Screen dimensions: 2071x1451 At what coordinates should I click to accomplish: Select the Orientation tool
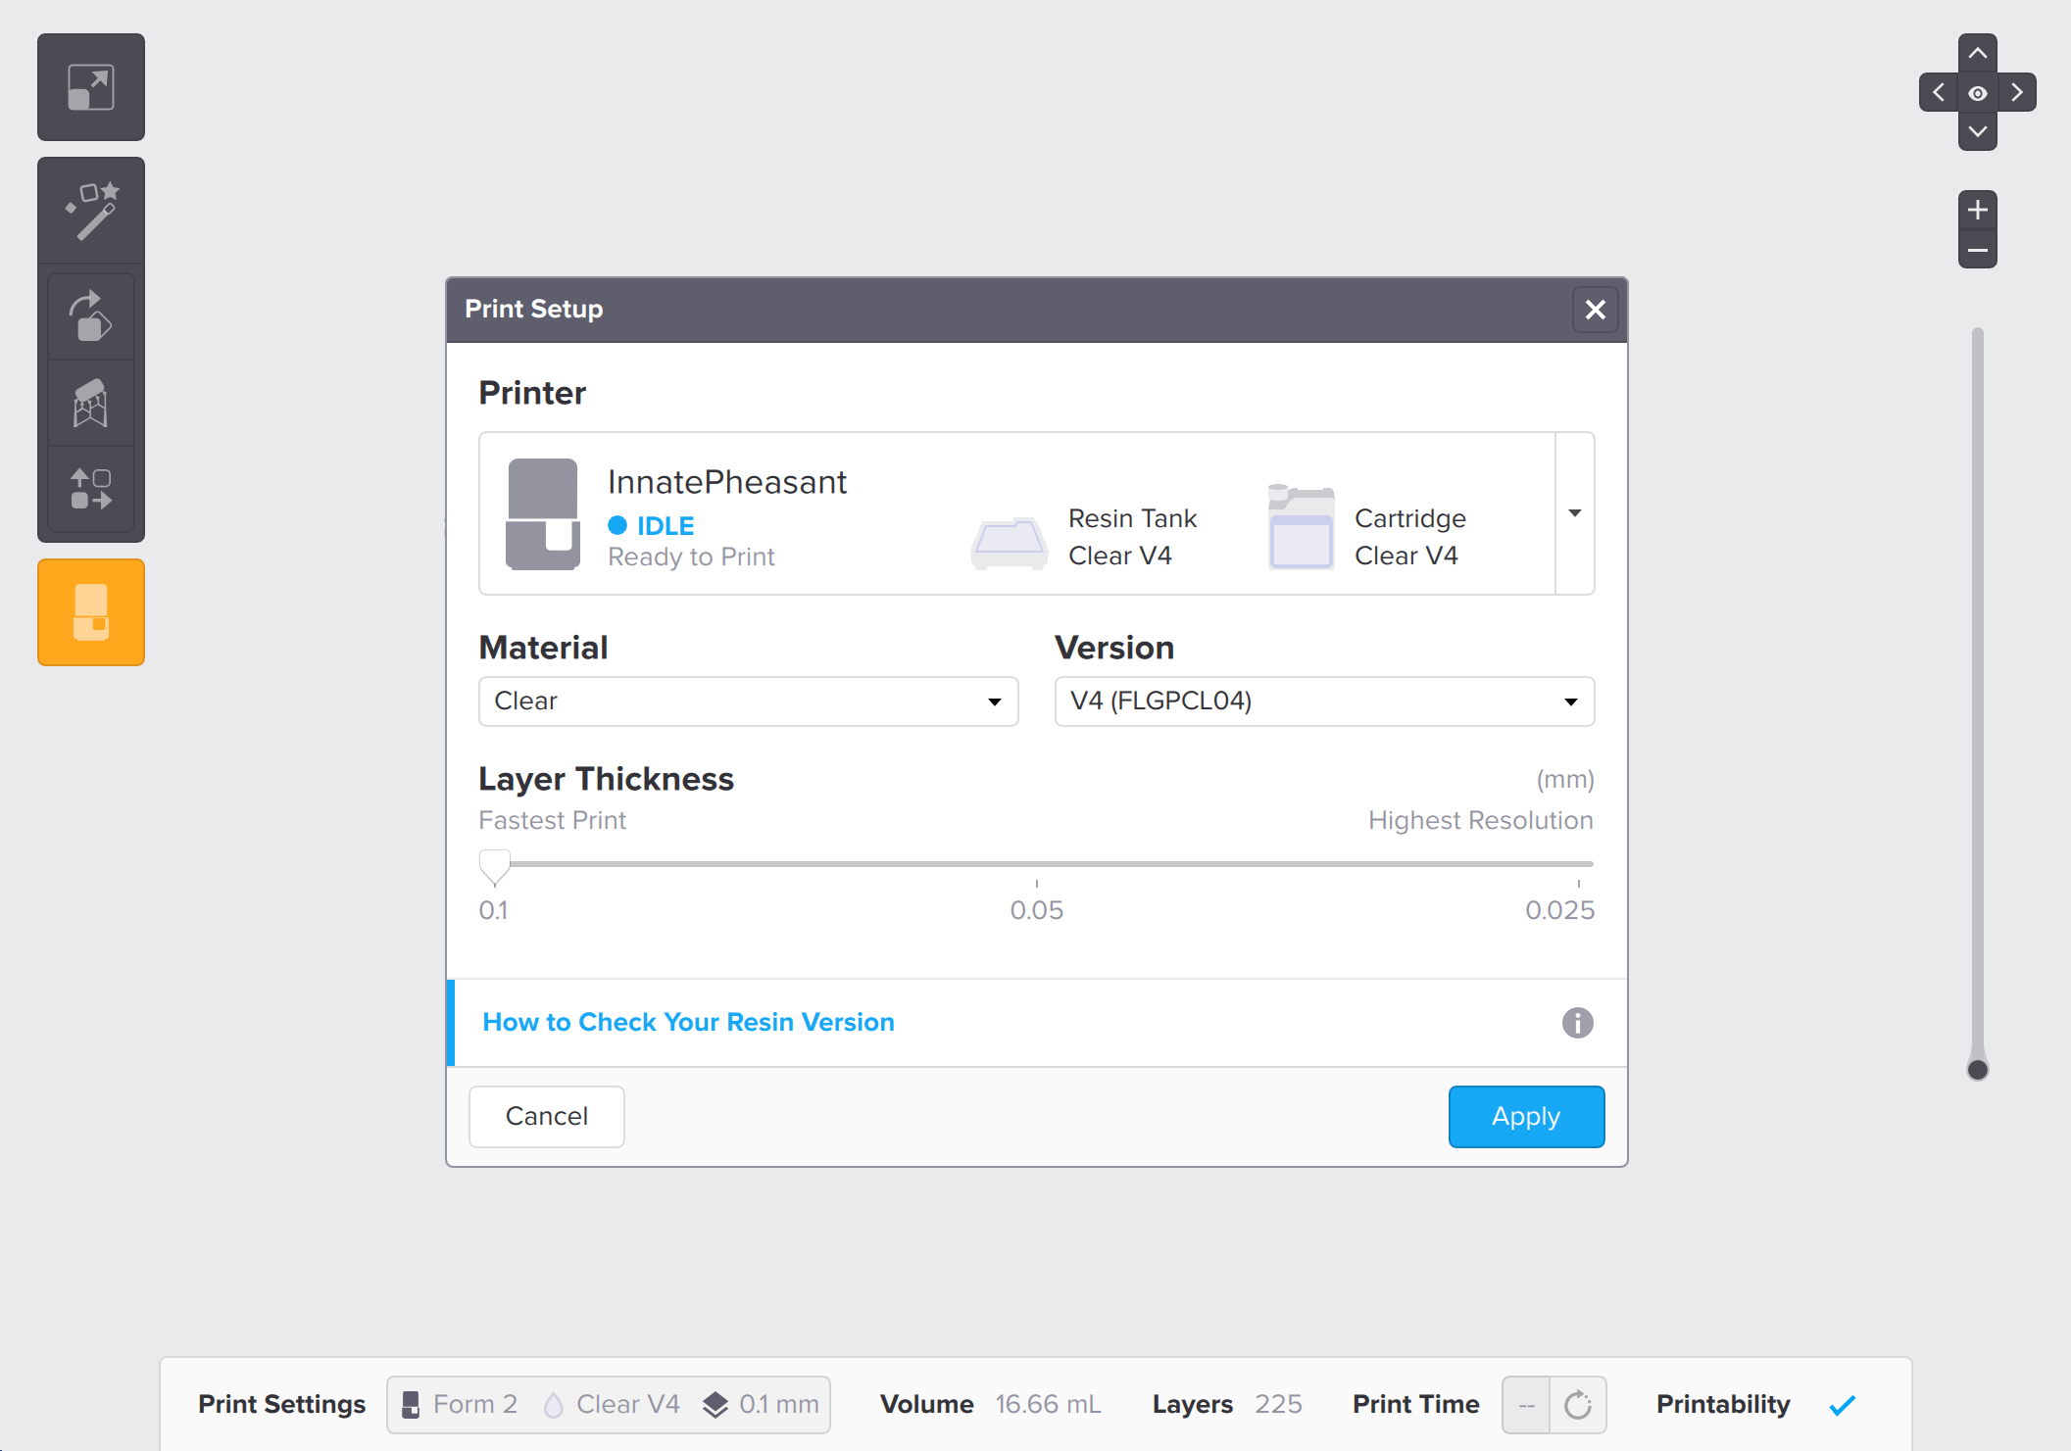(x=91, y=316)
